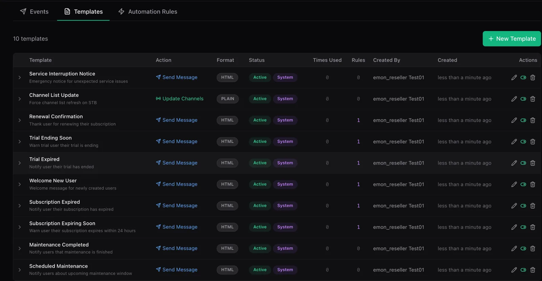
Task: Delete the Renewal Confirmation template
Action: tap(533, 120)
